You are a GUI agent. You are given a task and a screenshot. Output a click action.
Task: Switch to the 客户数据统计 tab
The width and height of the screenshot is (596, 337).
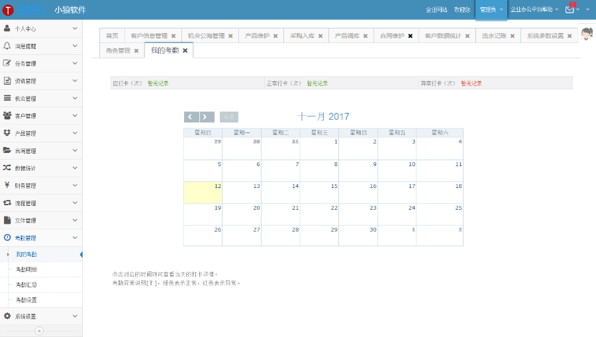443,36
